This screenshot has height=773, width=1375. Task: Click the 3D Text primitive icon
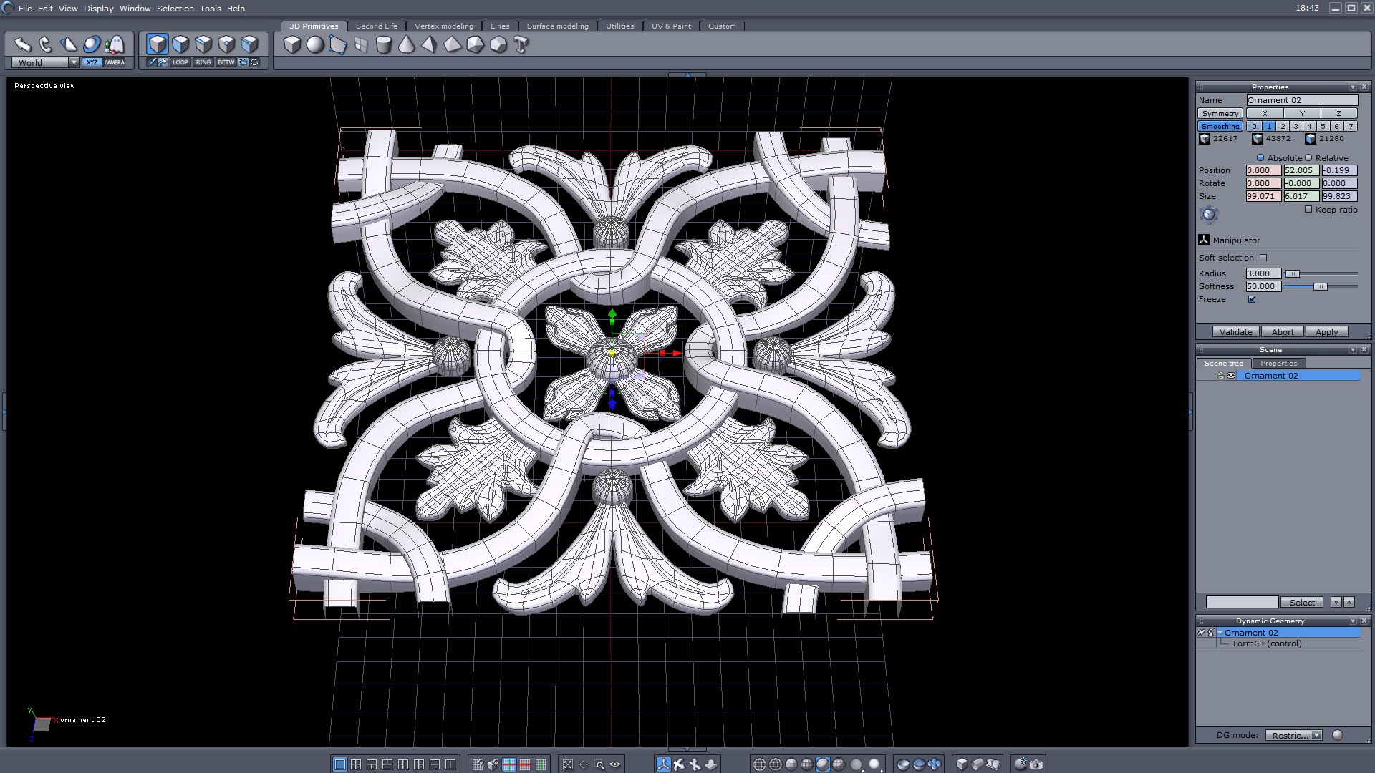tap(521, 45)
